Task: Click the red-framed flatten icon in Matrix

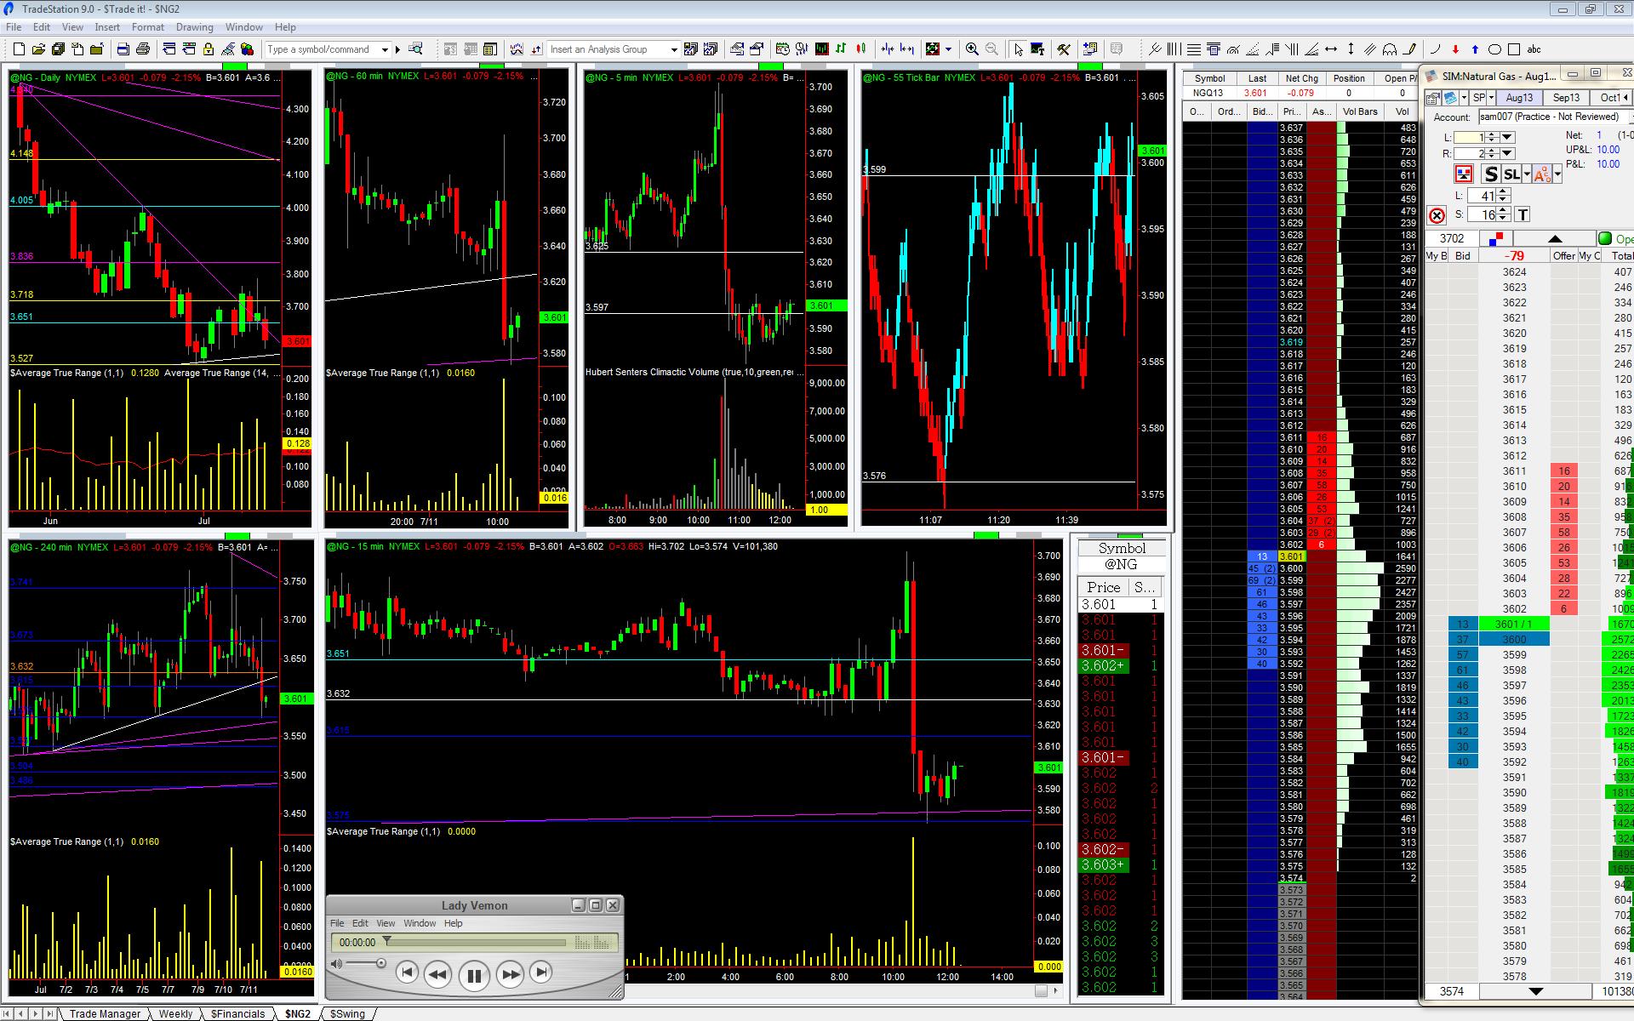Action: (x=1463, y=174)
